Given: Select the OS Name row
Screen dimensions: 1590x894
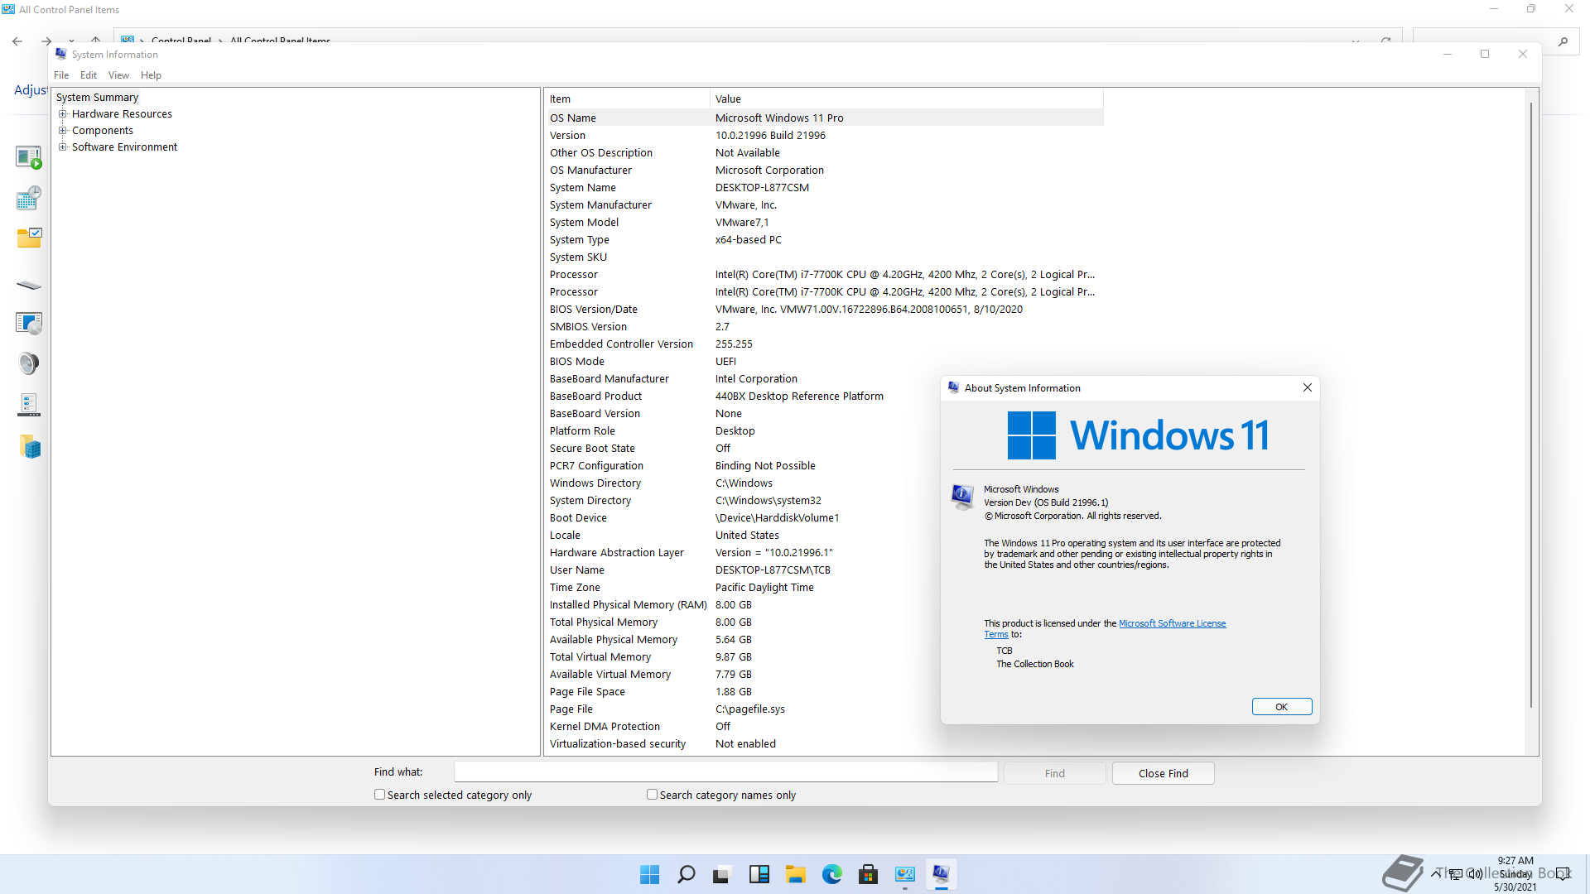Looking at the screenshot, I should coord(825,118).
